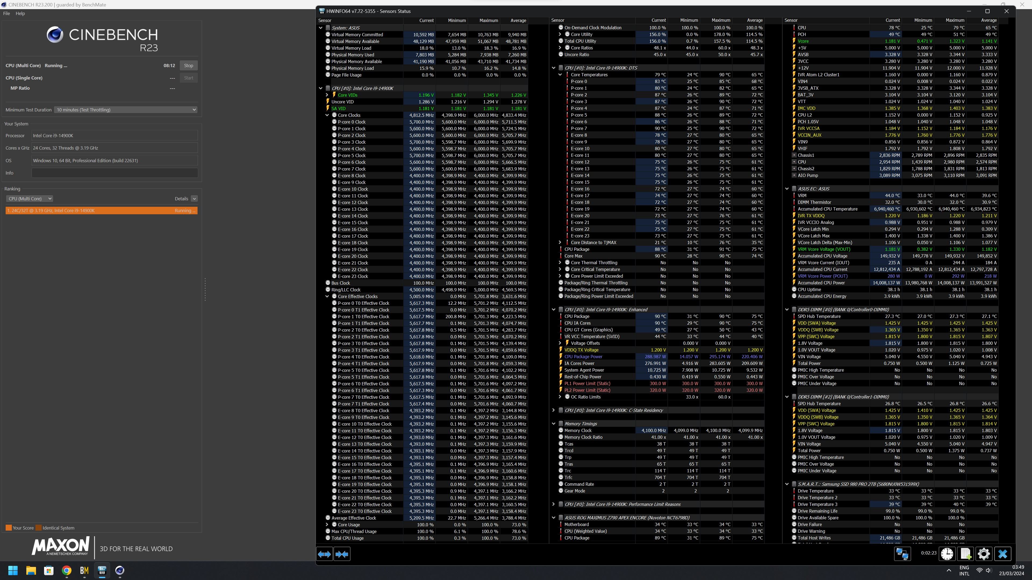Select the Ring/LLC Clock row
Image resolution: width=1032 pixels, height=580 pixels.
coord(426,290)
